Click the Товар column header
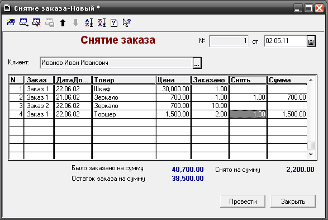 coord(123,80)
